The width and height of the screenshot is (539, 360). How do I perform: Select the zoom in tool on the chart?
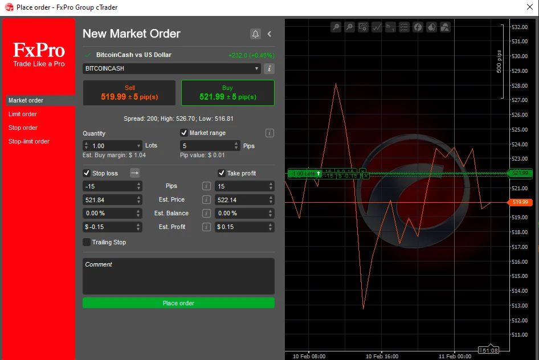349,27
